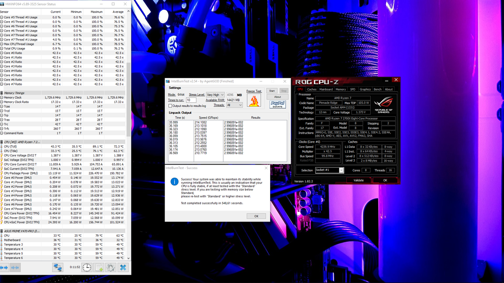Click CPU (Tctl) temperature sensor icon
The height and width of the screenshot is (283, 504).
click(2, 146)
